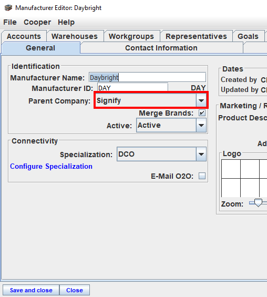Select the General tab
The image size is (267, 297).
40,48
